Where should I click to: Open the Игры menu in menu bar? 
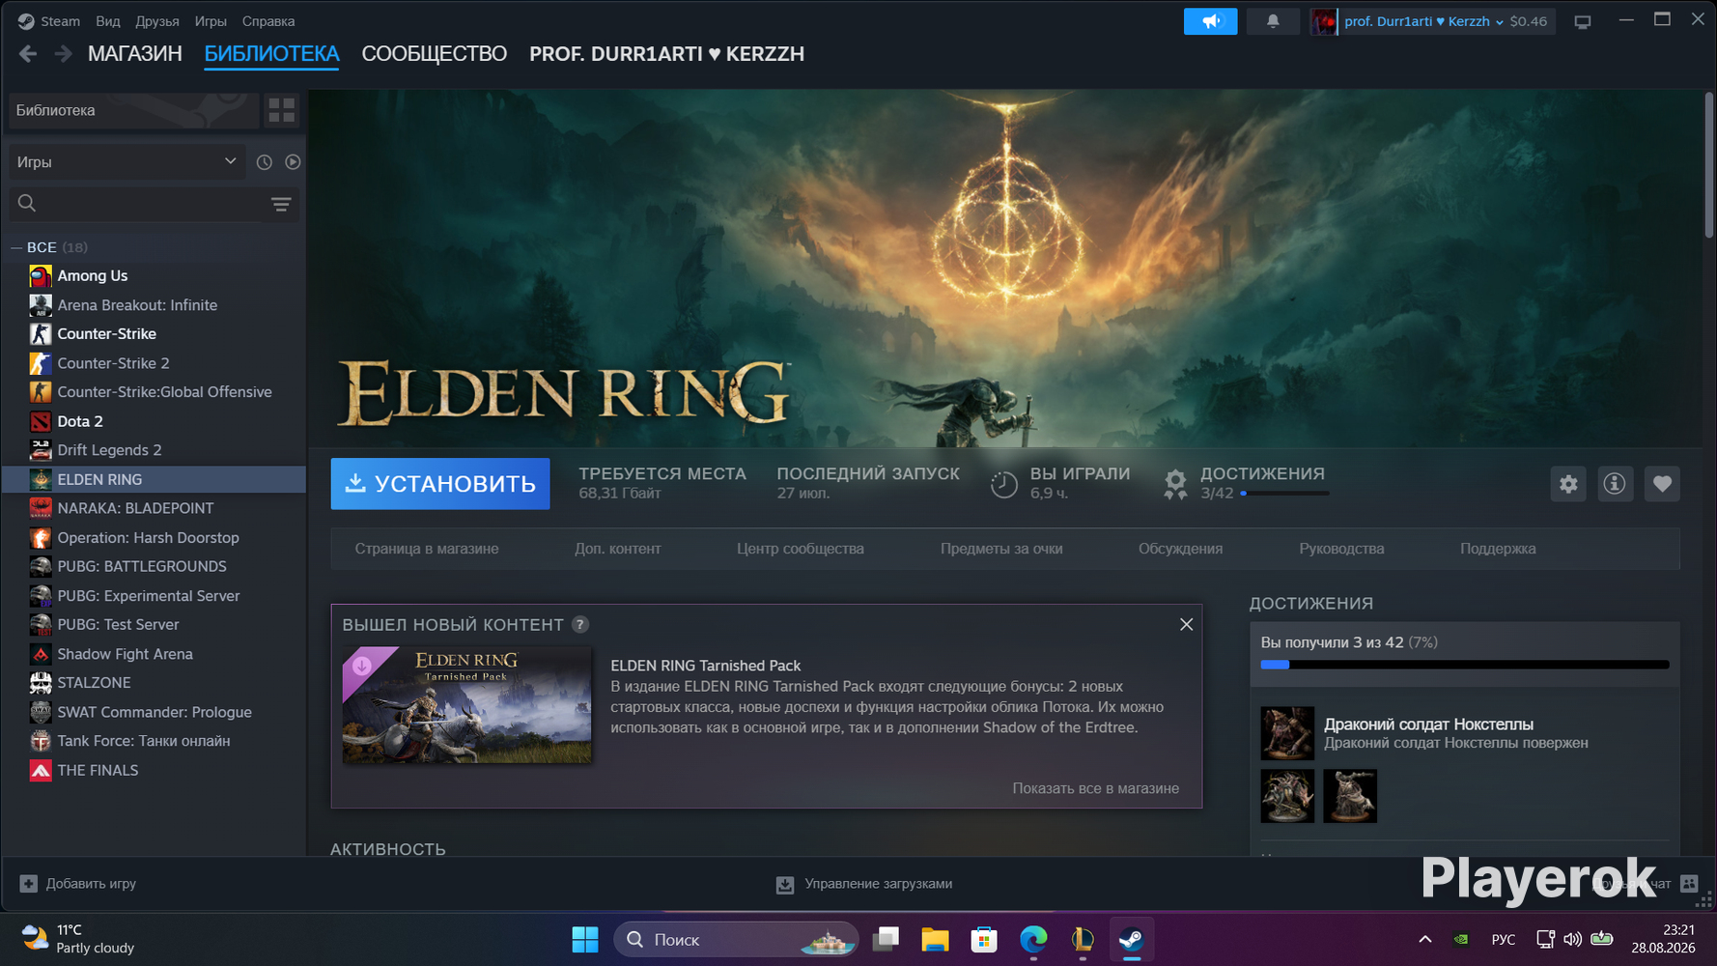pyautogui.click(x=211, y=21)
